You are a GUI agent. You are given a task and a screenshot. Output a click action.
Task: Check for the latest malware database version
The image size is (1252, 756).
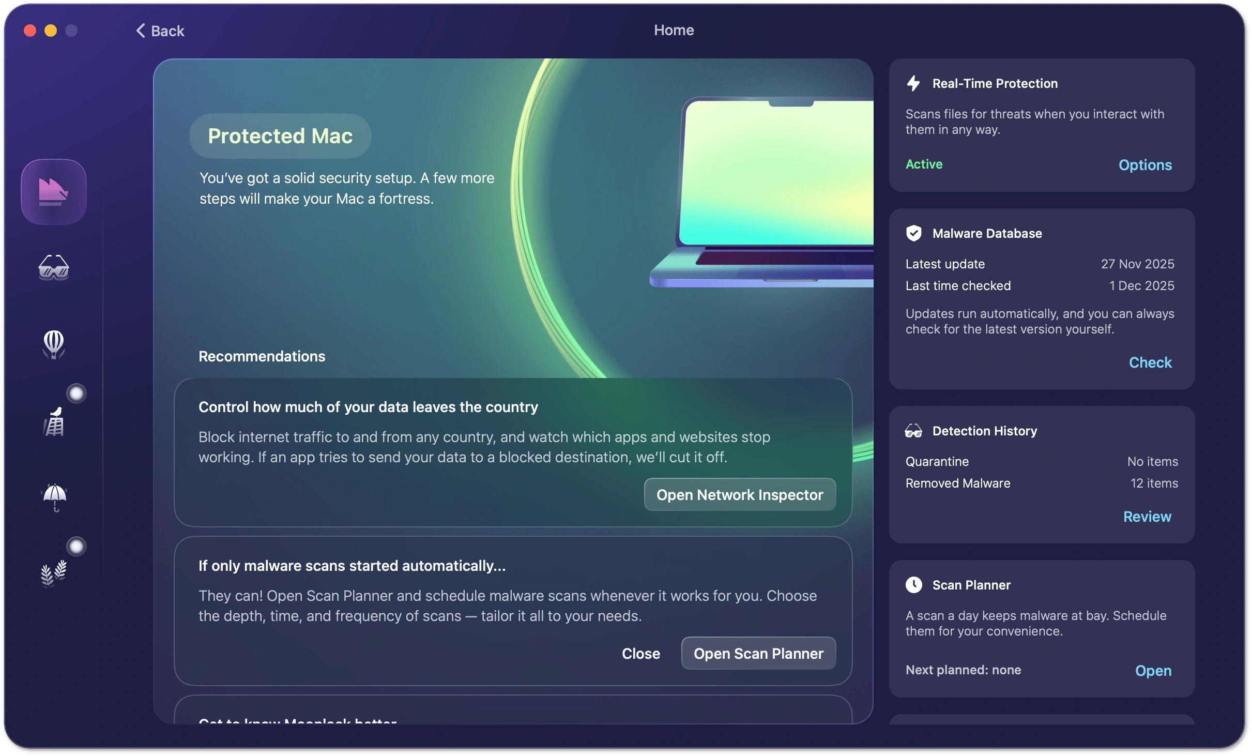(x=1150, y=362)
